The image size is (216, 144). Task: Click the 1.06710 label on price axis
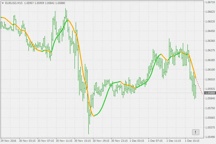[210, 2]
